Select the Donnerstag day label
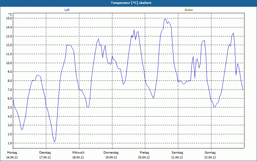 tap(111, 153)
